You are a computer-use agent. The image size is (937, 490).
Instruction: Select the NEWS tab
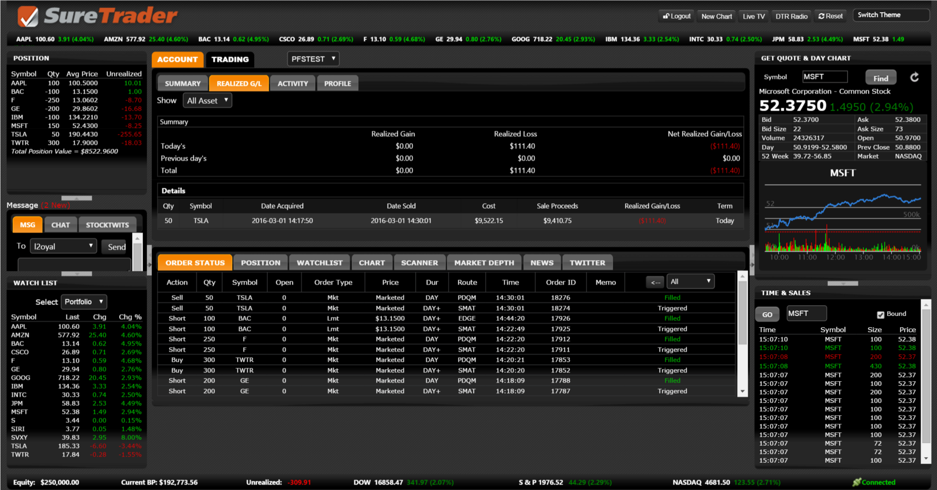tap(542, 263)
